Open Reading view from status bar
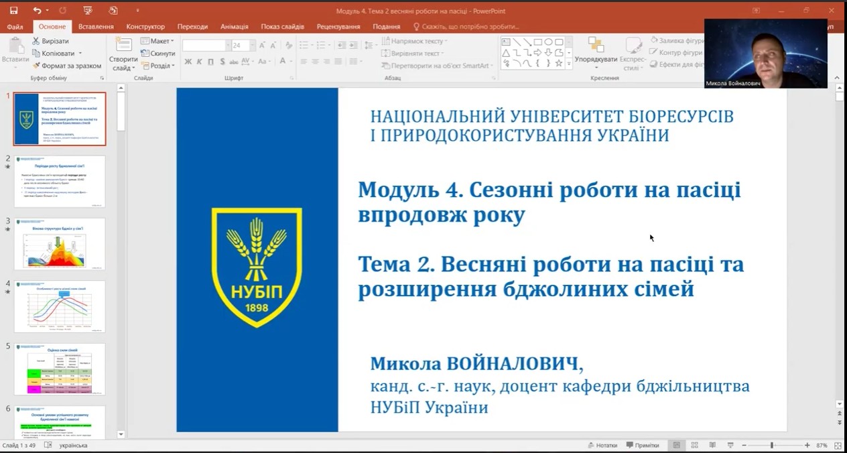 click(x=712, y=446)
